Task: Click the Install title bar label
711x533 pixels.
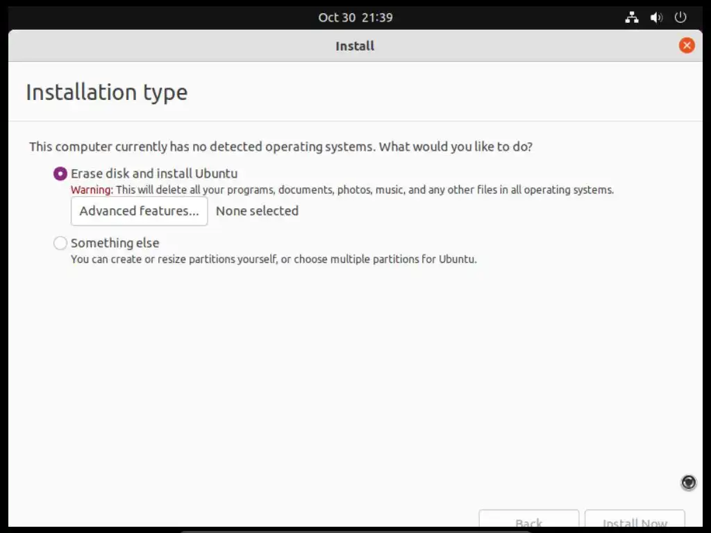Action: [x=355, y=46]
